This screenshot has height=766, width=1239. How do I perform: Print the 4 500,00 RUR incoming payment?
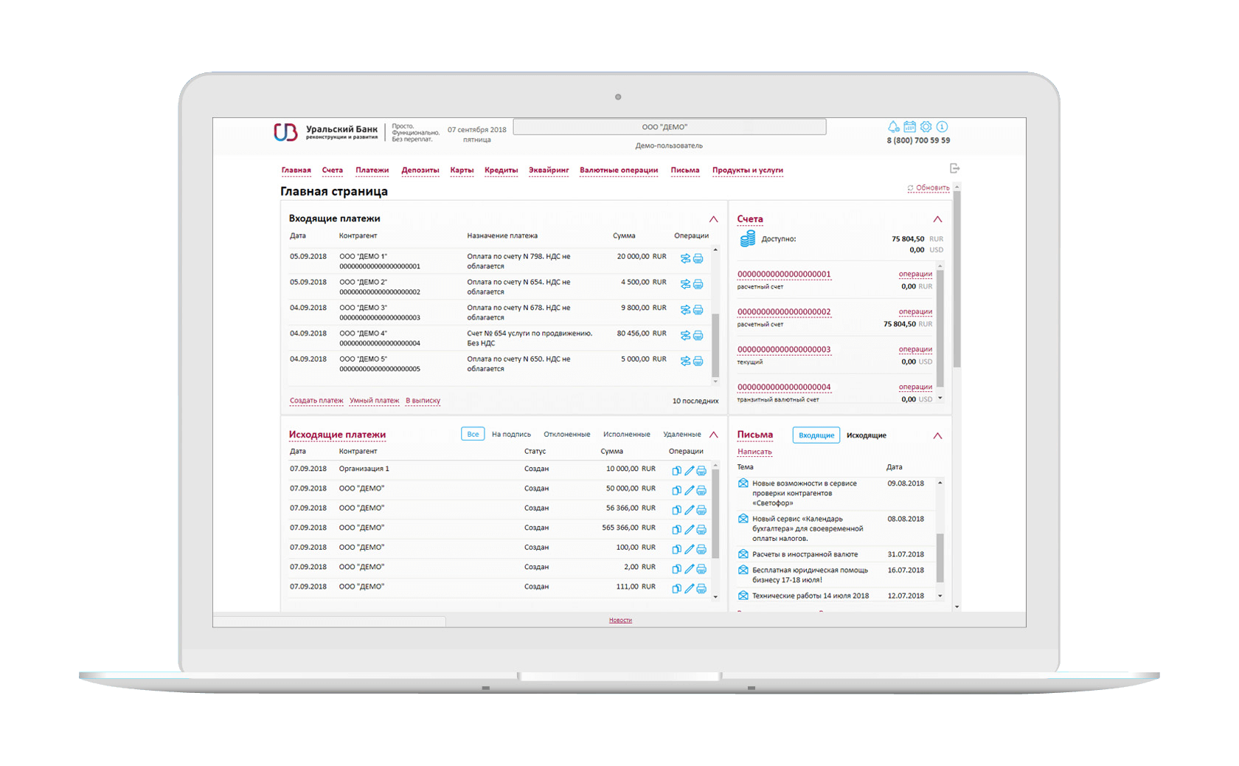(698, 284)
